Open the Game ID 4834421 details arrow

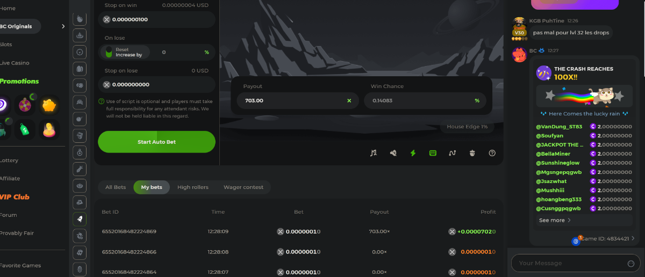pos(633,238)
